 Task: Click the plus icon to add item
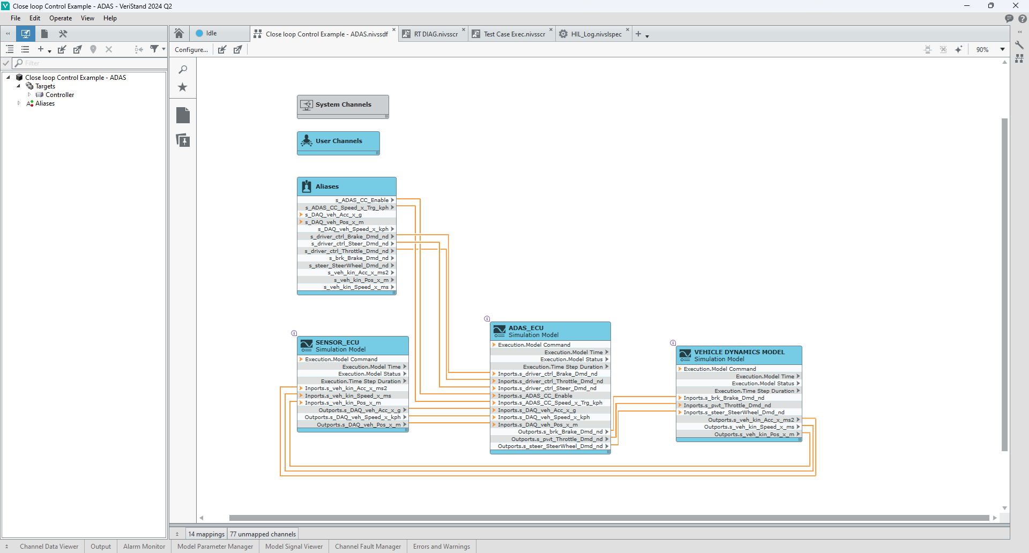tap(41, 49)
